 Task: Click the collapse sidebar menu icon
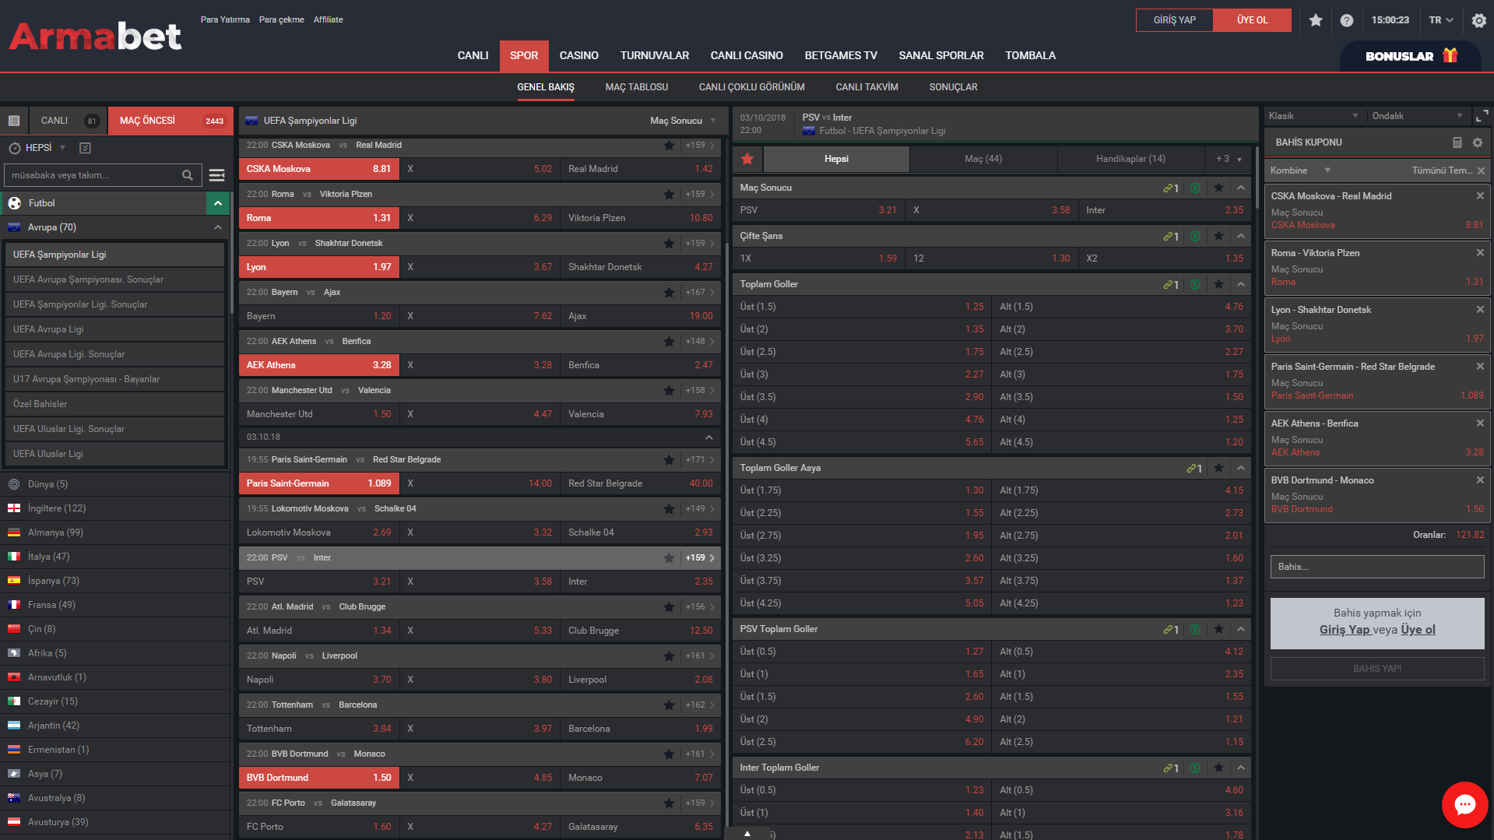click(x=14, y=121)
